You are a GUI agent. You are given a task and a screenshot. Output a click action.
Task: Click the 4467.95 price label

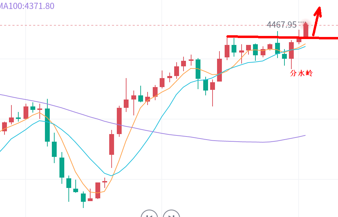281,25
